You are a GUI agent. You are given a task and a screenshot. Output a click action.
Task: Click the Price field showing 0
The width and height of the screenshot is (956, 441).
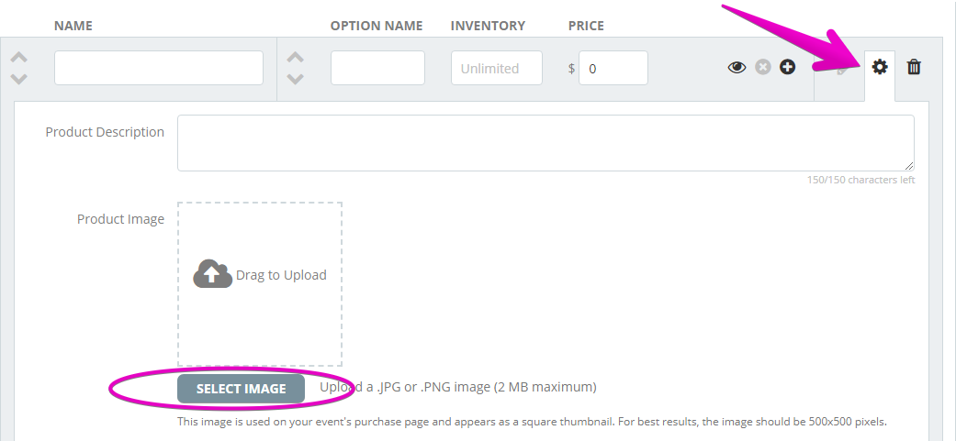point(613,68)
